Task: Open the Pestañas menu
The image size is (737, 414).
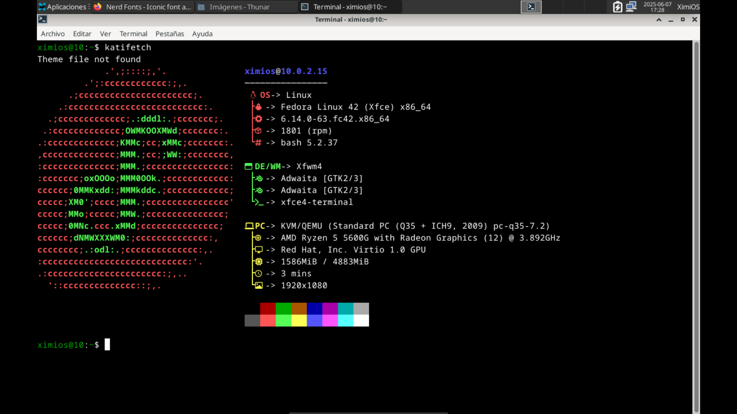Action: point(170,34)
